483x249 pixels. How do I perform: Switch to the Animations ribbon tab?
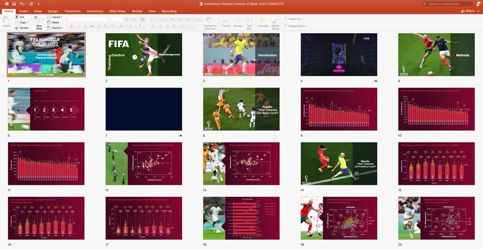[x=95, y=11]
